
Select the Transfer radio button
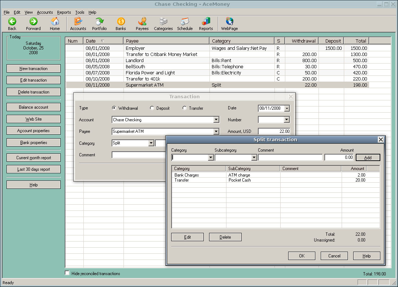pyautogui.click(x=185, y=108)
